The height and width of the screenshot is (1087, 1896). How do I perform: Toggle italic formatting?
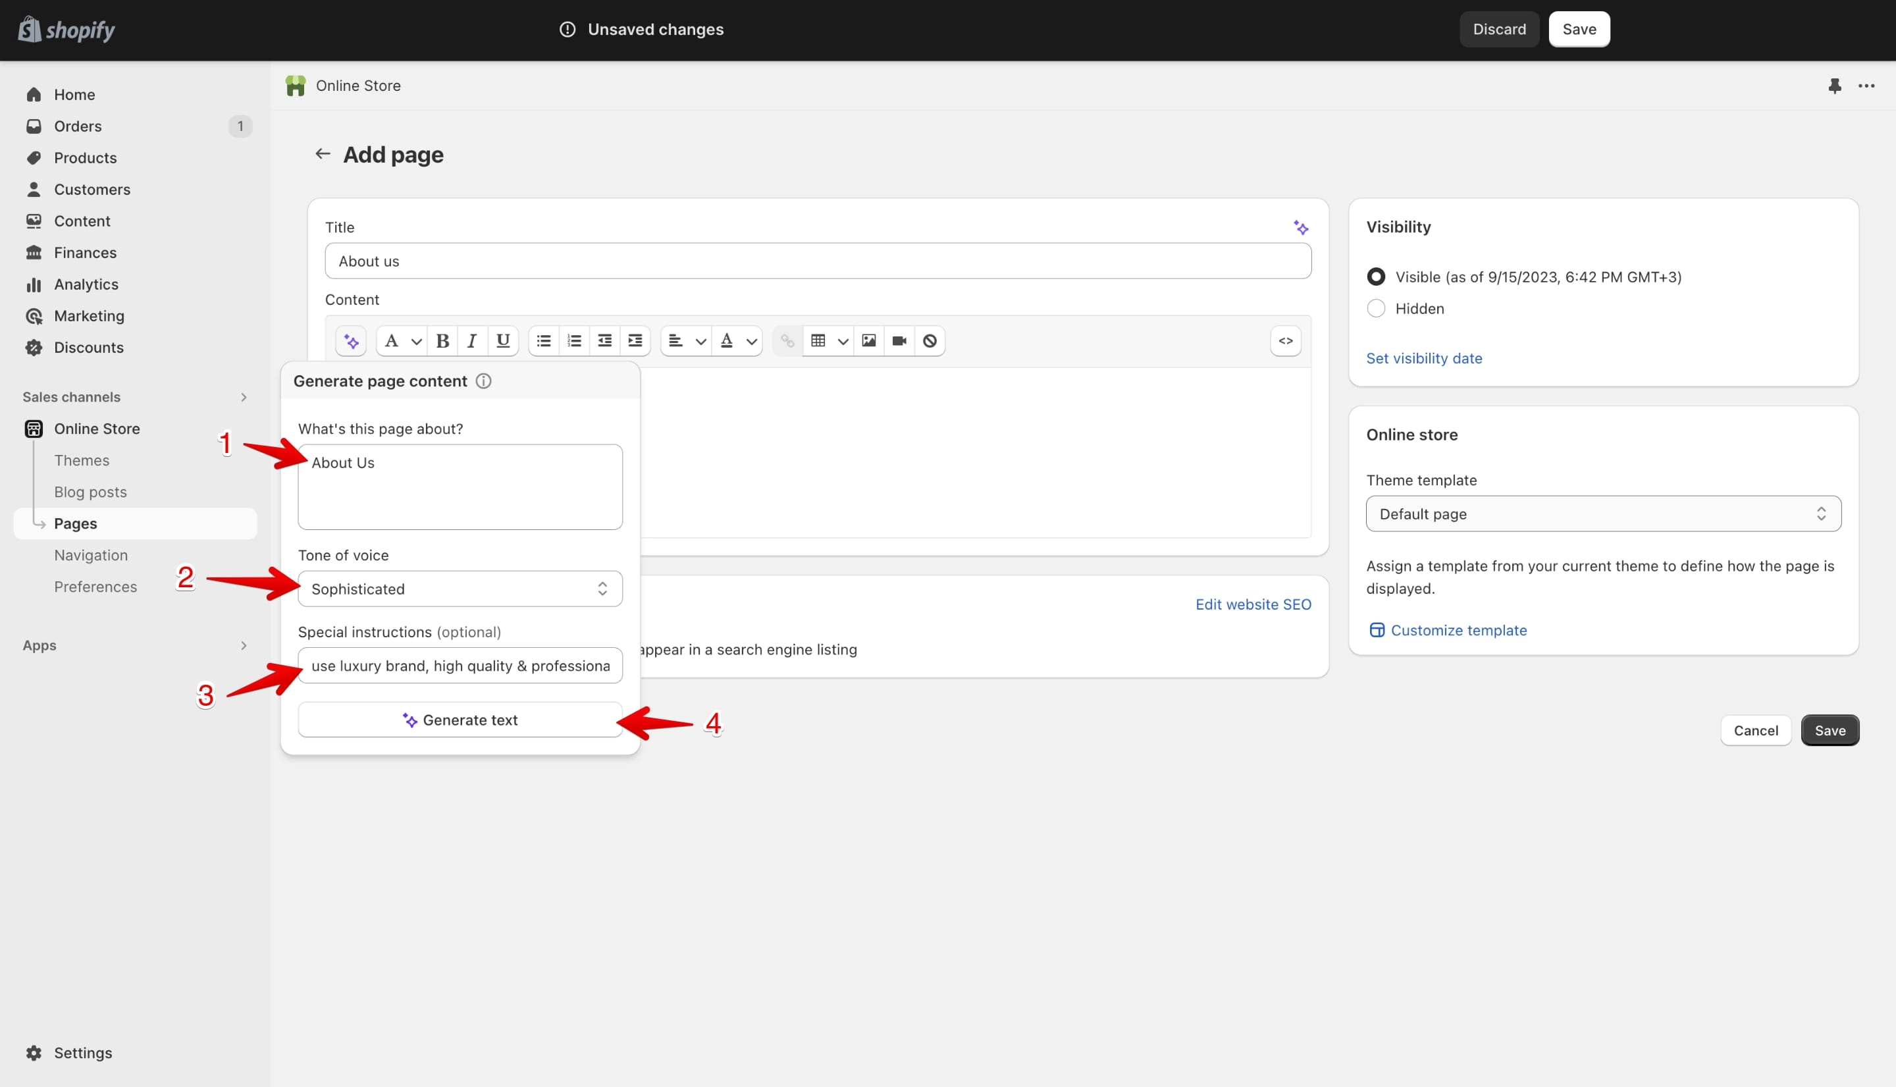click(x=472, y=341)
